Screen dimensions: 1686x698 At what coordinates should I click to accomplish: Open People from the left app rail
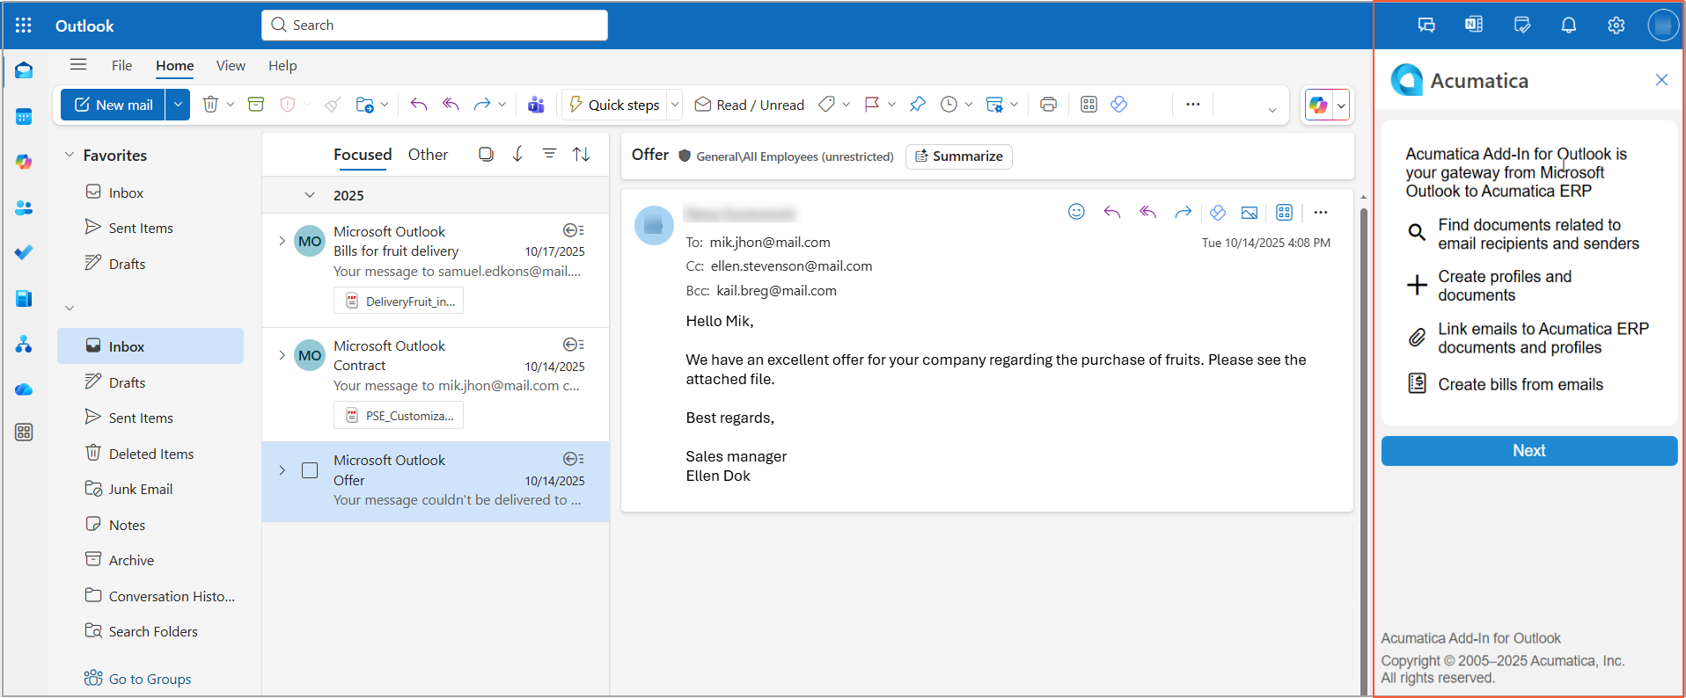24,207
